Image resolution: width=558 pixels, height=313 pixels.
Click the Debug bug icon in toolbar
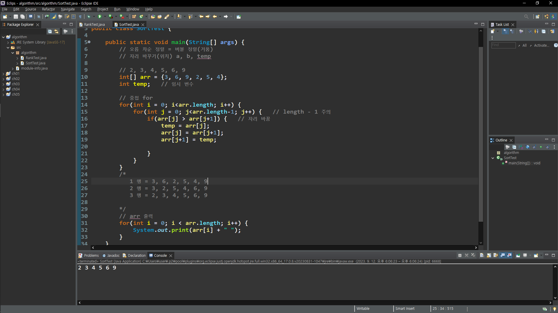pyautogui.click(x=89, y=17)
